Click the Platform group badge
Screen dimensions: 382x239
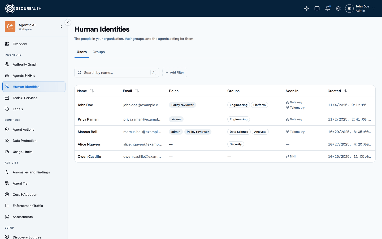[259, 105]
